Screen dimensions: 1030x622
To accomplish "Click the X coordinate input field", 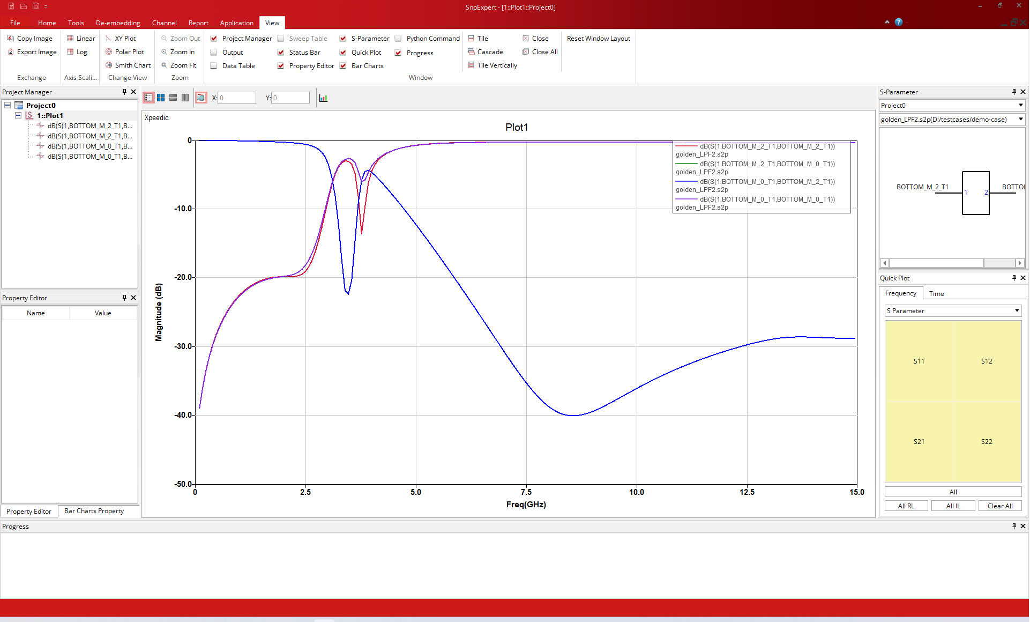I will pos(237,98).
